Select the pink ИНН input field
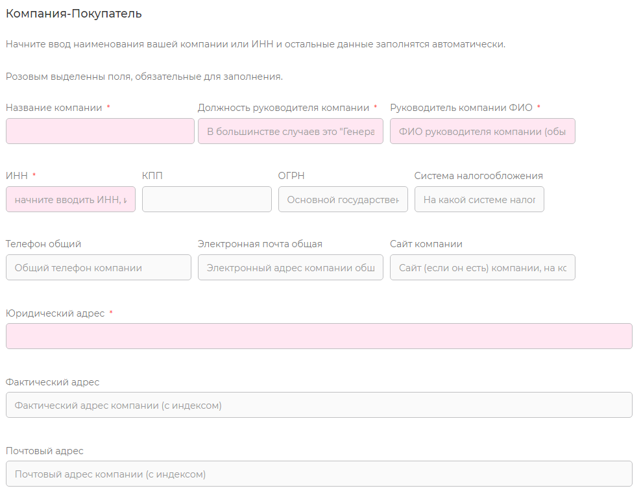 71,199
